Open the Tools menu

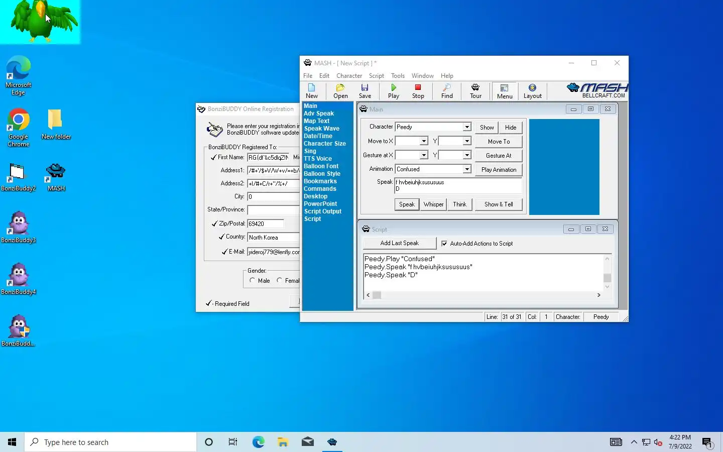coord(398,76)
